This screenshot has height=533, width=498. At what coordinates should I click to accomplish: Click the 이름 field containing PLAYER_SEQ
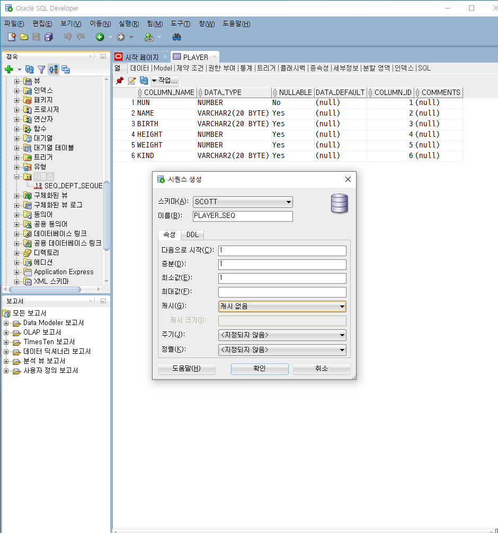click(x=243, y=216)
